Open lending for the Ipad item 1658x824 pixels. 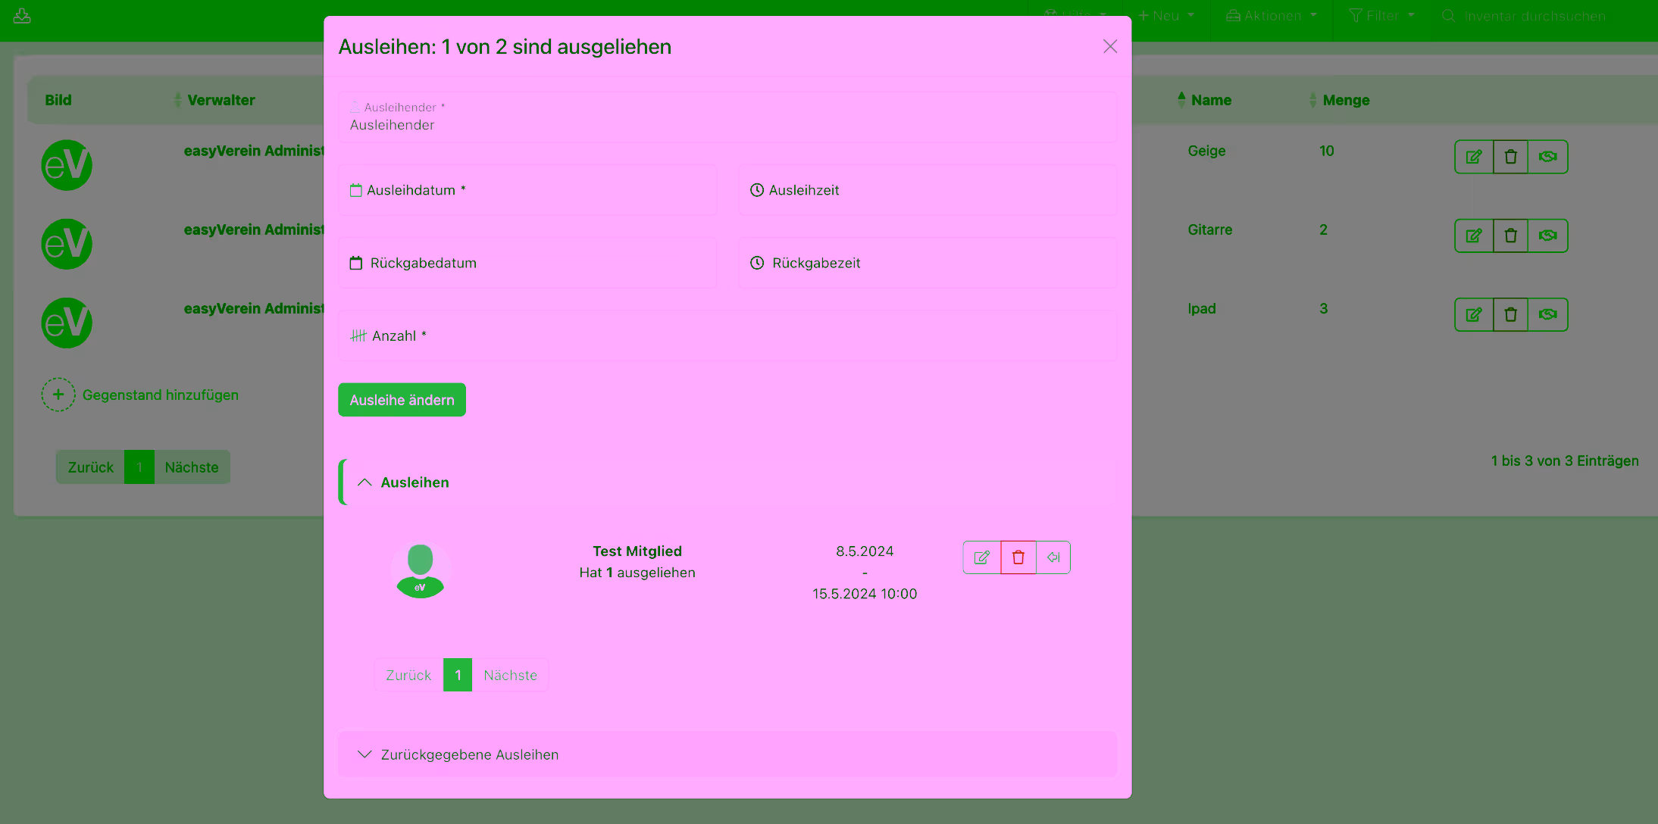click(1547, 314)
